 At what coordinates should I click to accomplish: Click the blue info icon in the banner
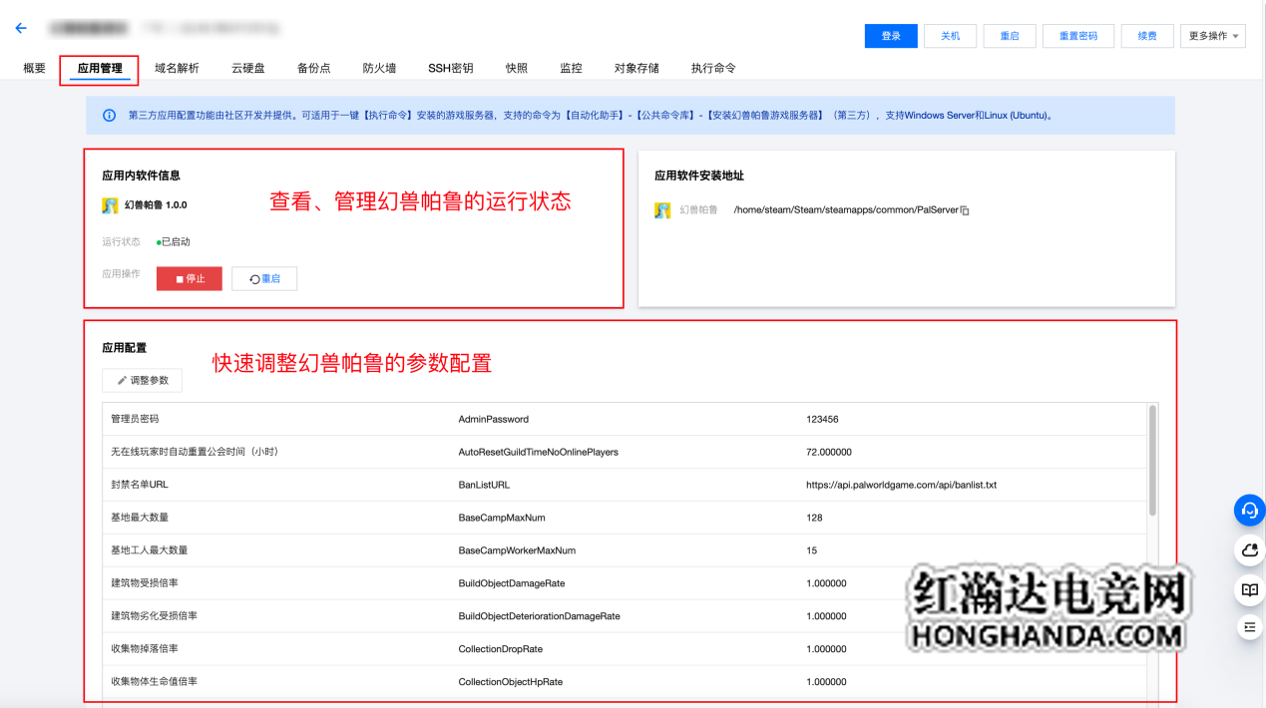click(x=109, y=116)
